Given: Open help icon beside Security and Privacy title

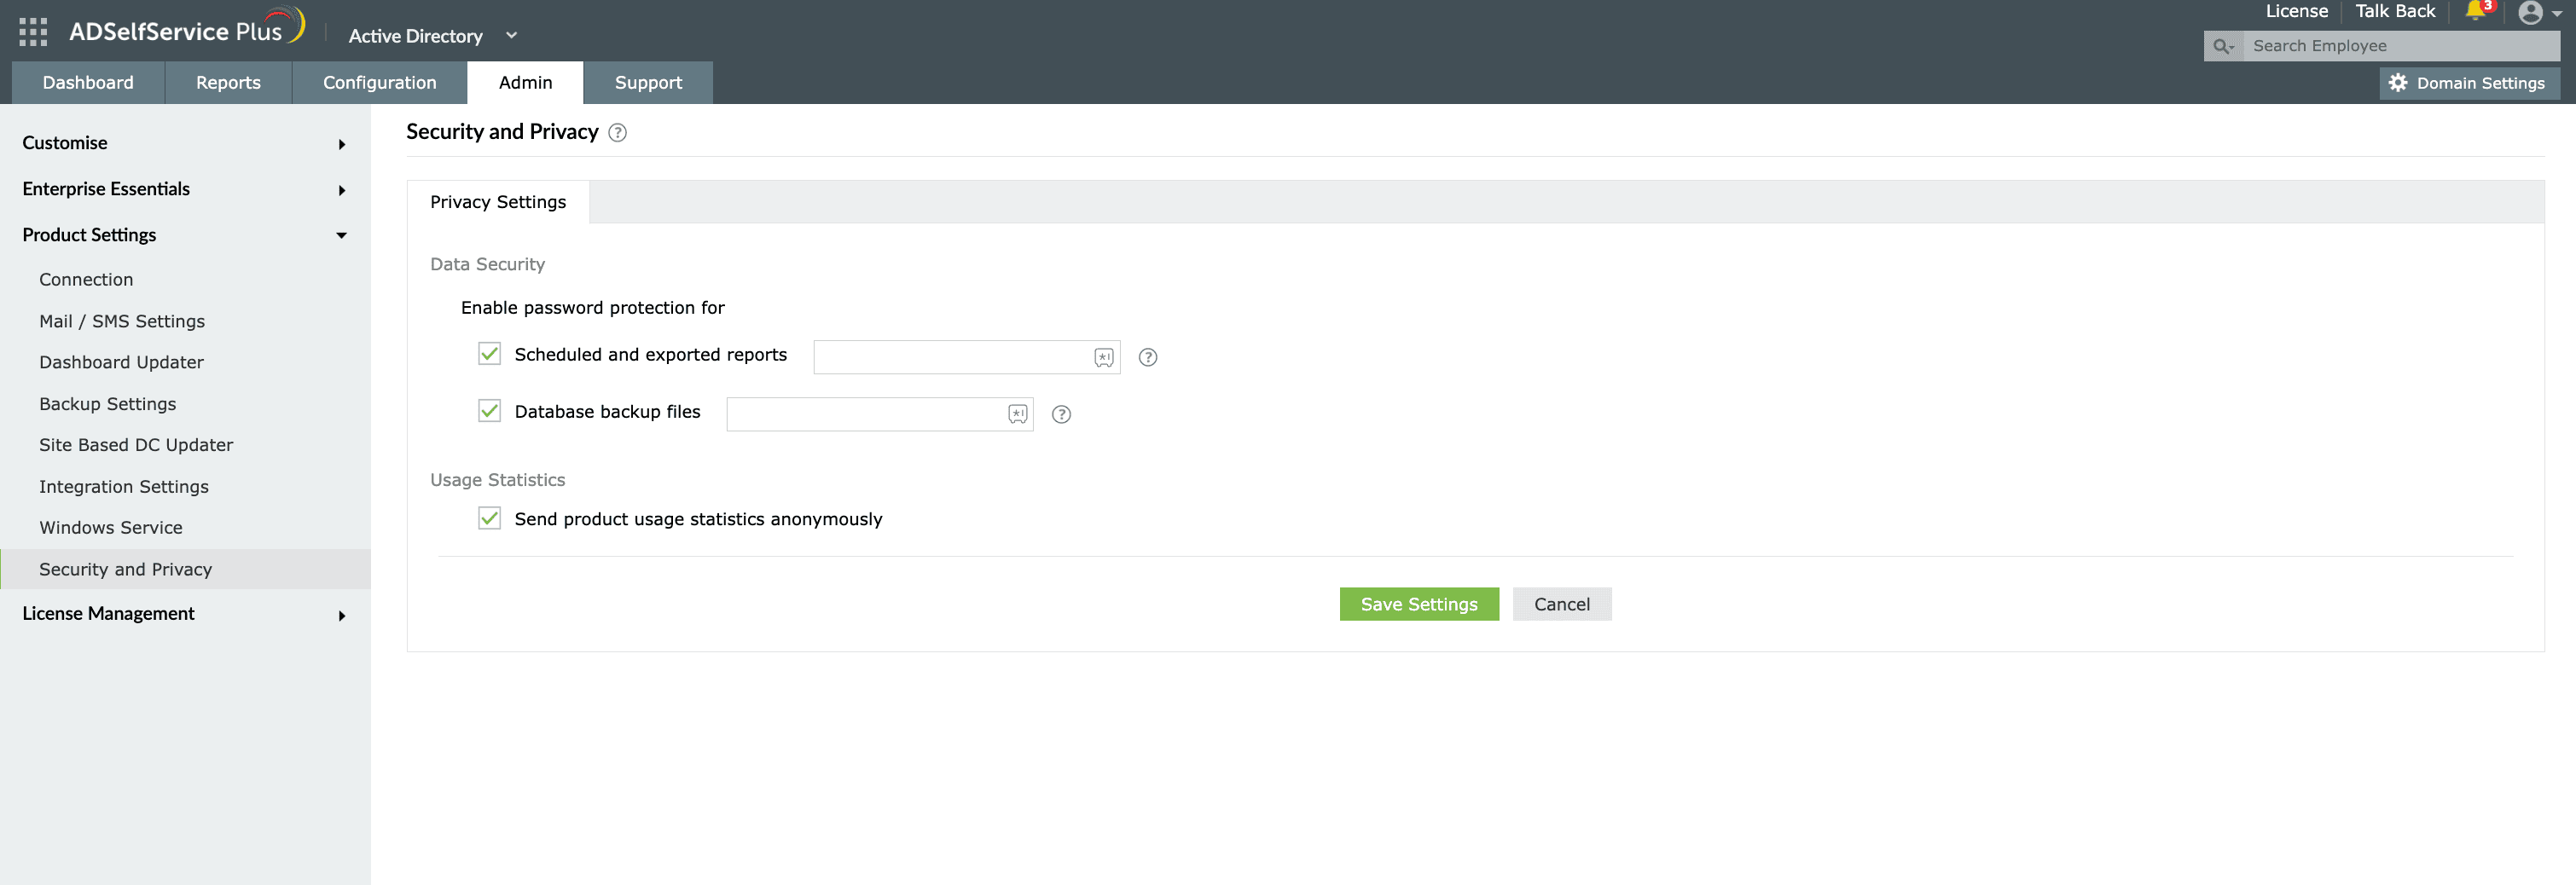Looking at the screenshot, I should (x=618, y=132).
